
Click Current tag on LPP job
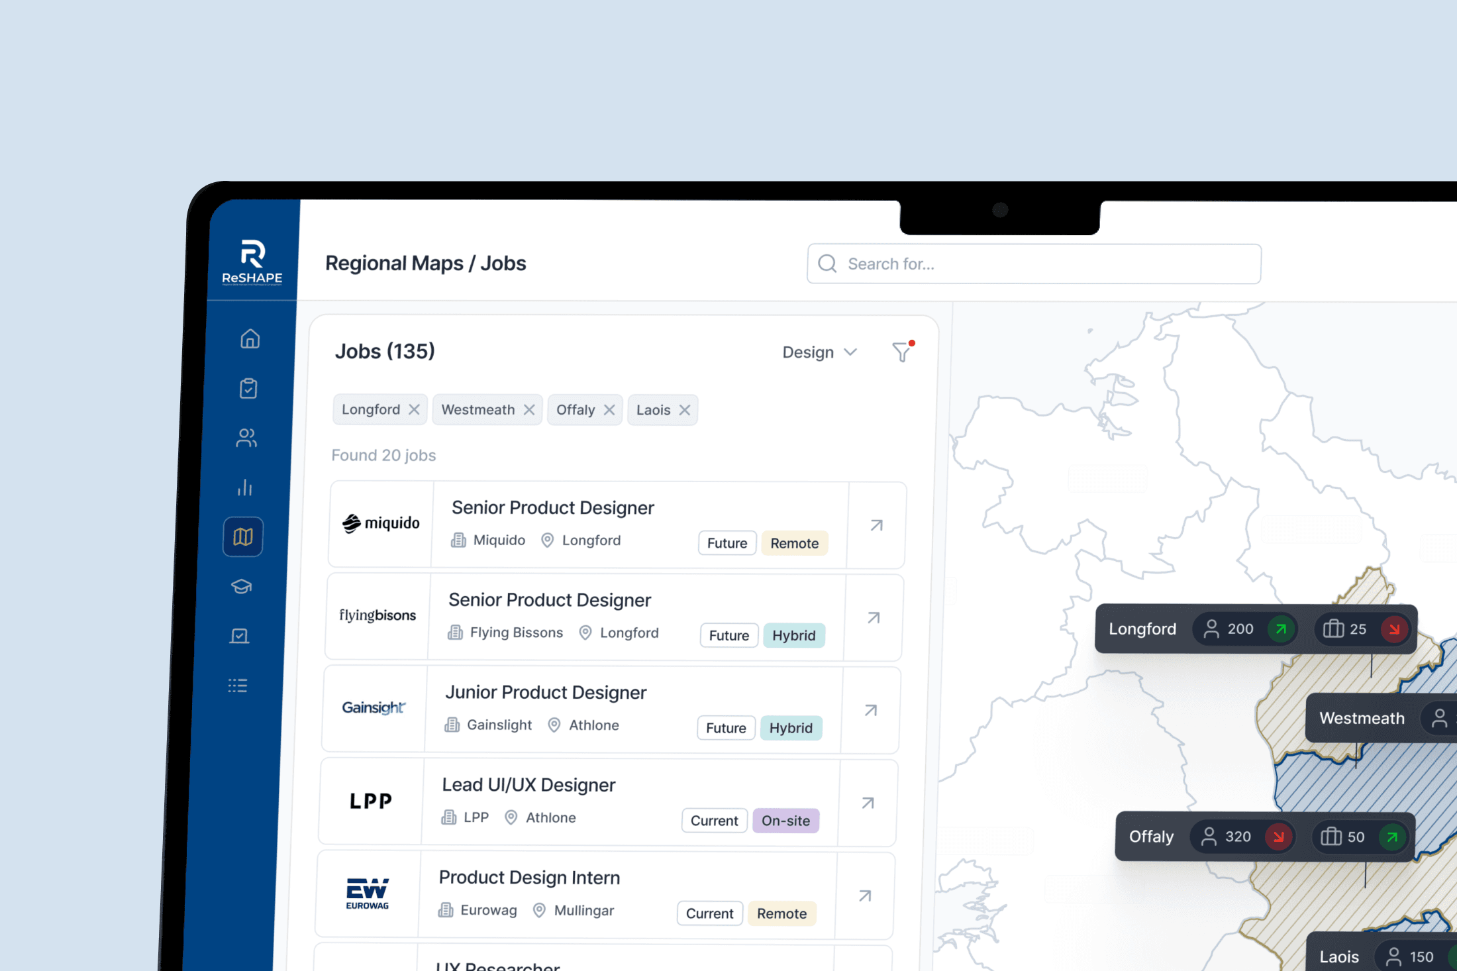715,821
